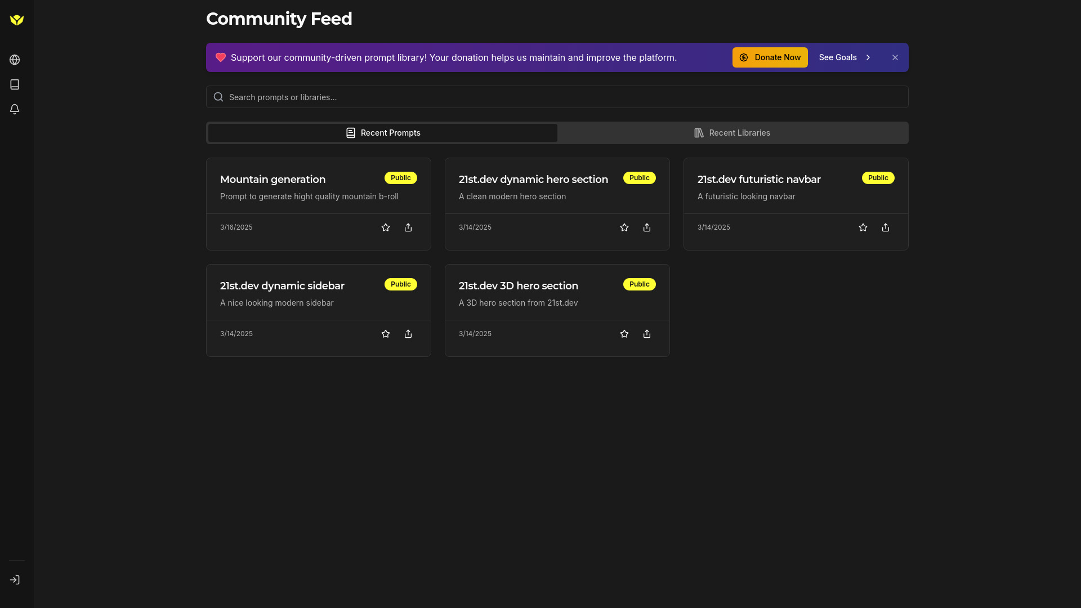
Task: Share the Mountain generation prompt
Action: [408, 227]
